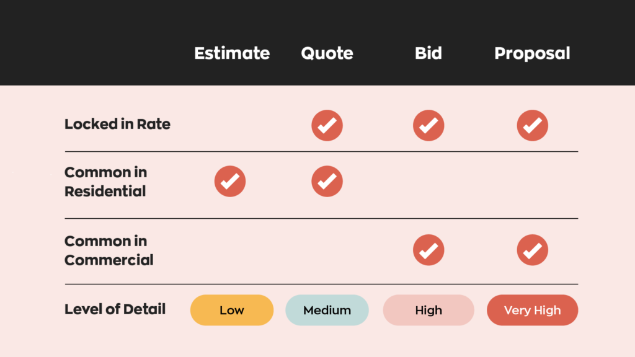
Task: Click the Common in Residential row label
Action: pyautogui.click(x=105, y=182)
